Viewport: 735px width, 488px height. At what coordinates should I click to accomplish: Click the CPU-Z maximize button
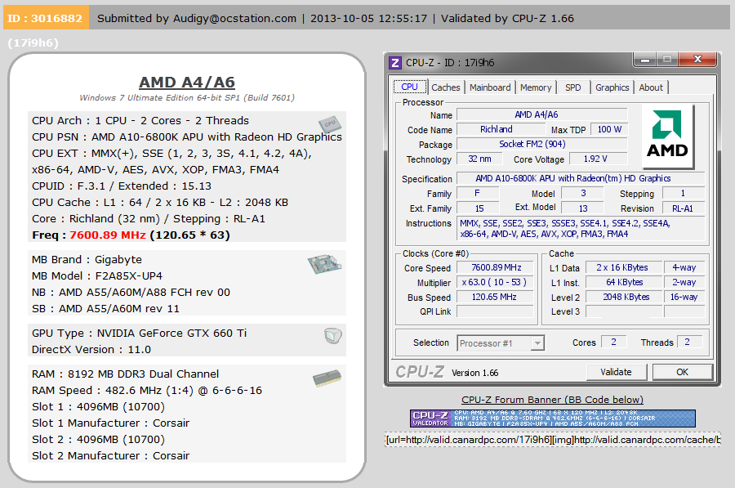tap(667, 60)
